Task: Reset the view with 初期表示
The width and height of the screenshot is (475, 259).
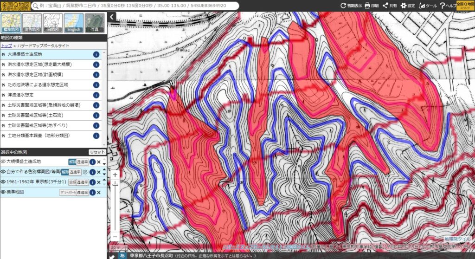Action: point(351,6)
